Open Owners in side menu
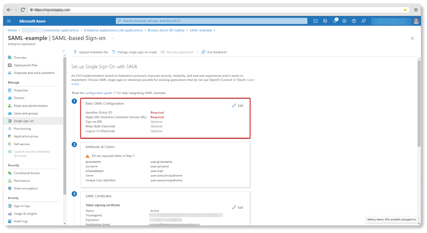 (19, 98)
